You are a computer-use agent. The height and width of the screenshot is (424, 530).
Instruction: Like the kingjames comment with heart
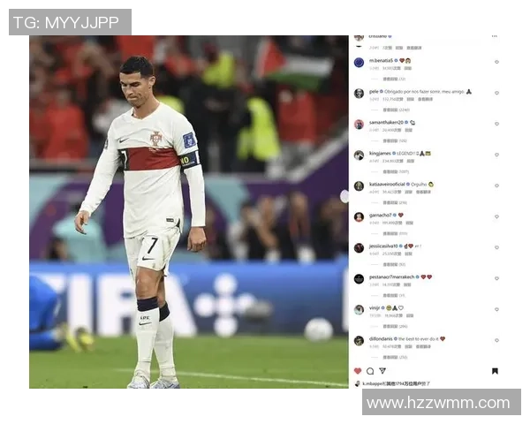[496, 155]
